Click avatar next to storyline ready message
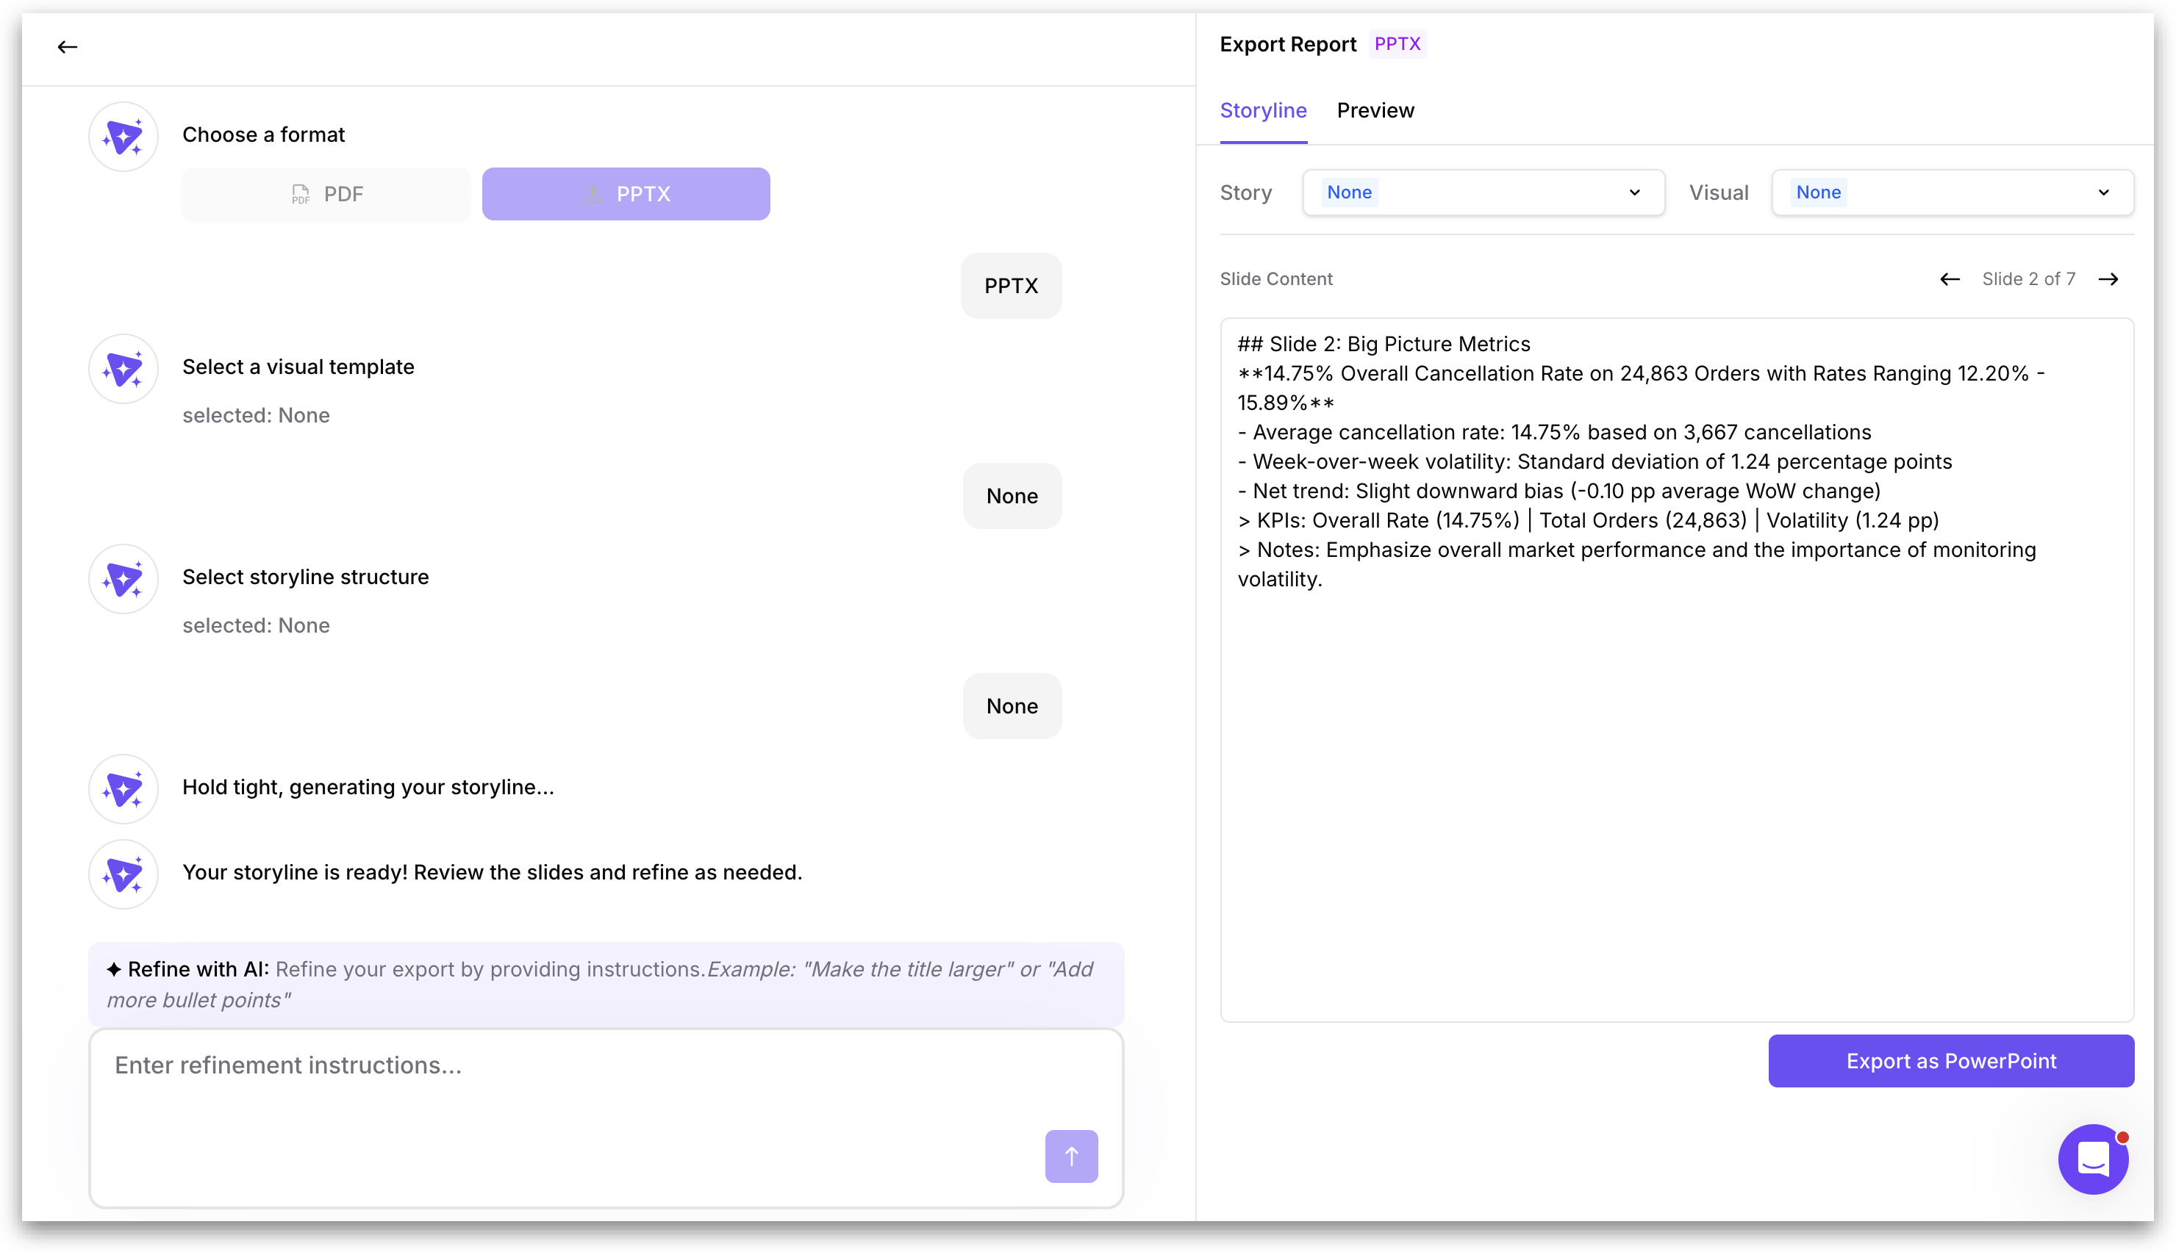2176x1252 pixels. tap(123, 874)
